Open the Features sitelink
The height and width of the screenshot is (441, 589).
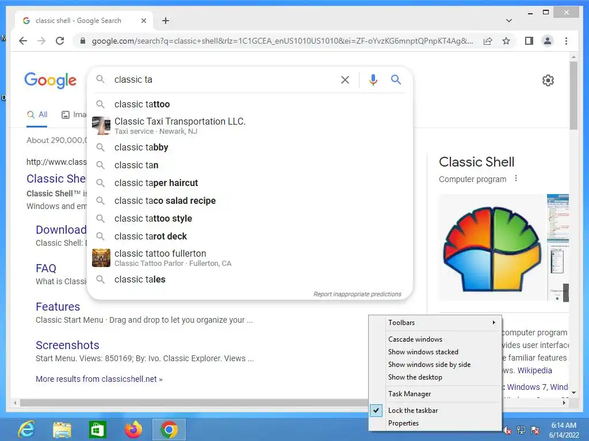coord(58,307)
